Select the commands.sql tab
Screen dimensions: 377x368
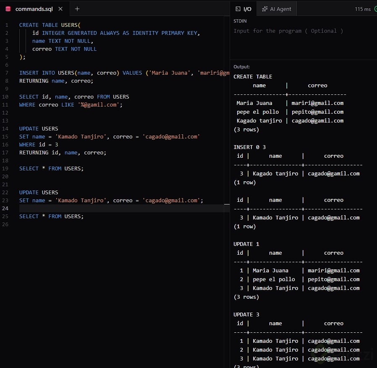(35, 9)
